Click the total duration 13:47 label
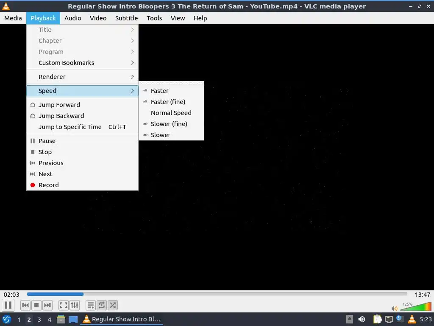The height and width of the screenshot is (326, 434). click(x=423, y=295)
